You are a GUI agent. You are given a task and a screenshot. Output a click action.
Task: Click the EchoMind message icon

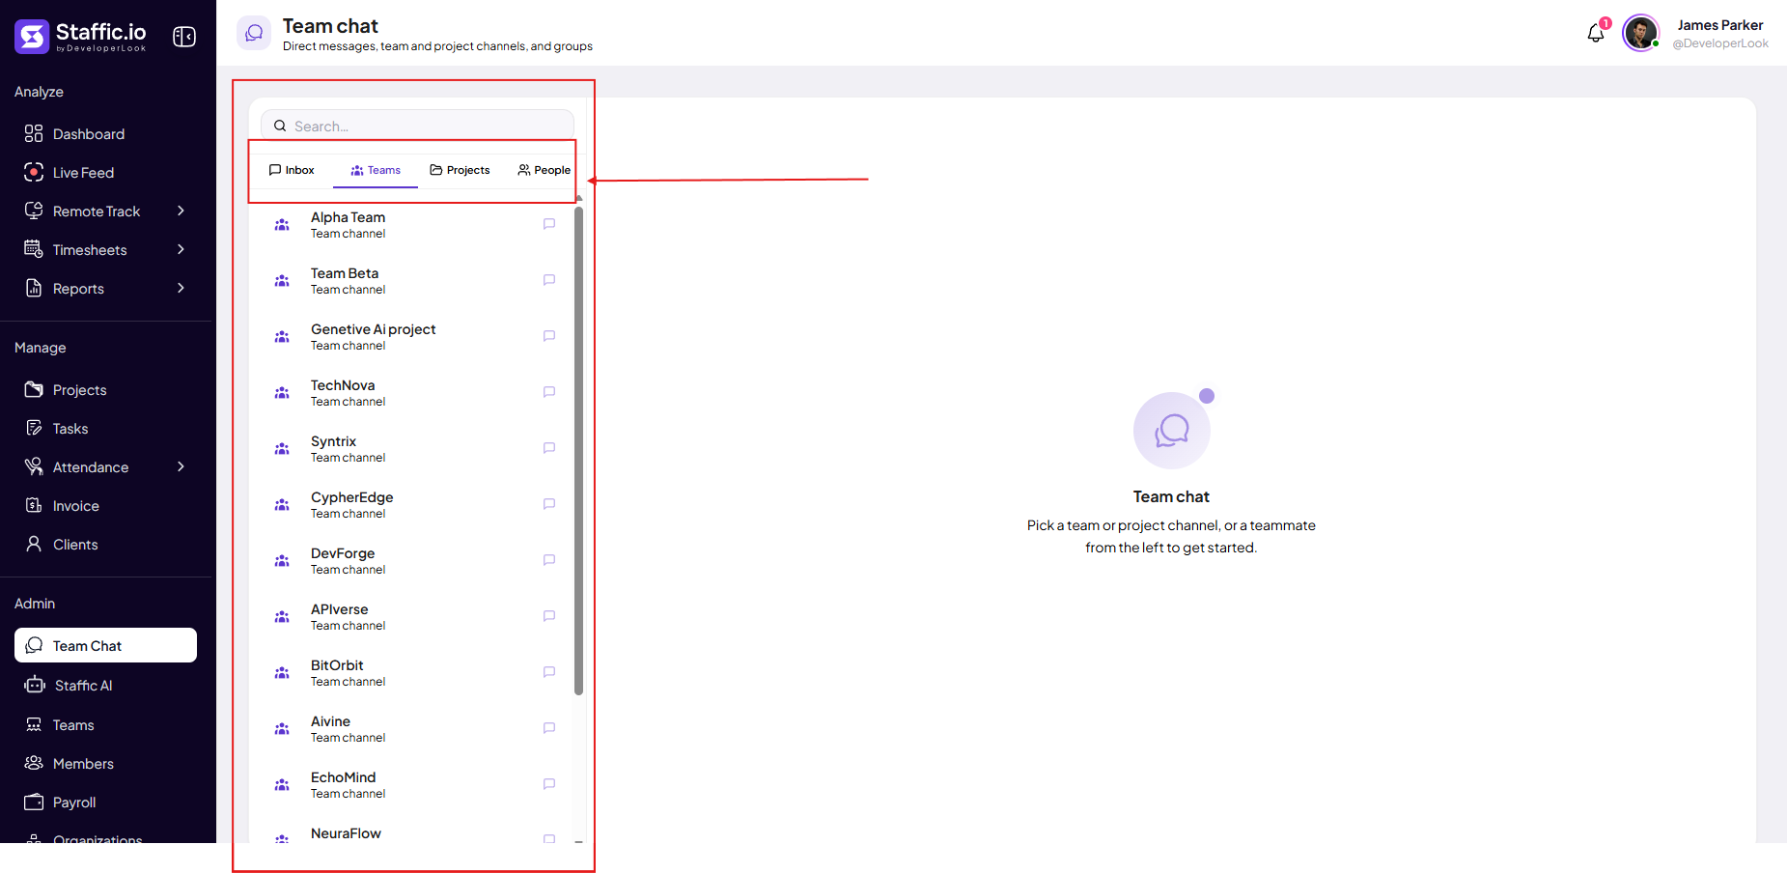549,784
